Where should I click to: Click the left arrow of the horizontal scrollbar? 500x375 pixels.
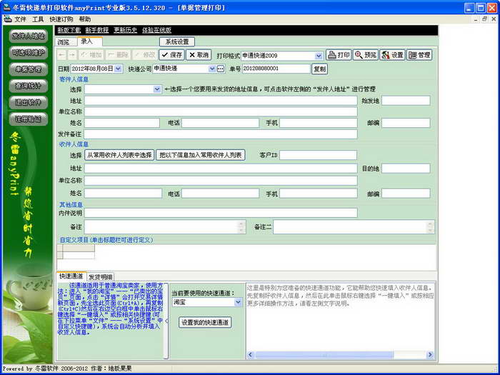click(250, 354)
